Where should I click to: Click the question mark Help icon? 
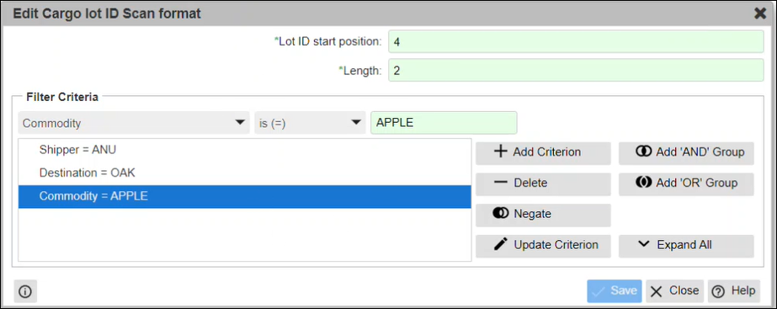(x=717, y=291)
